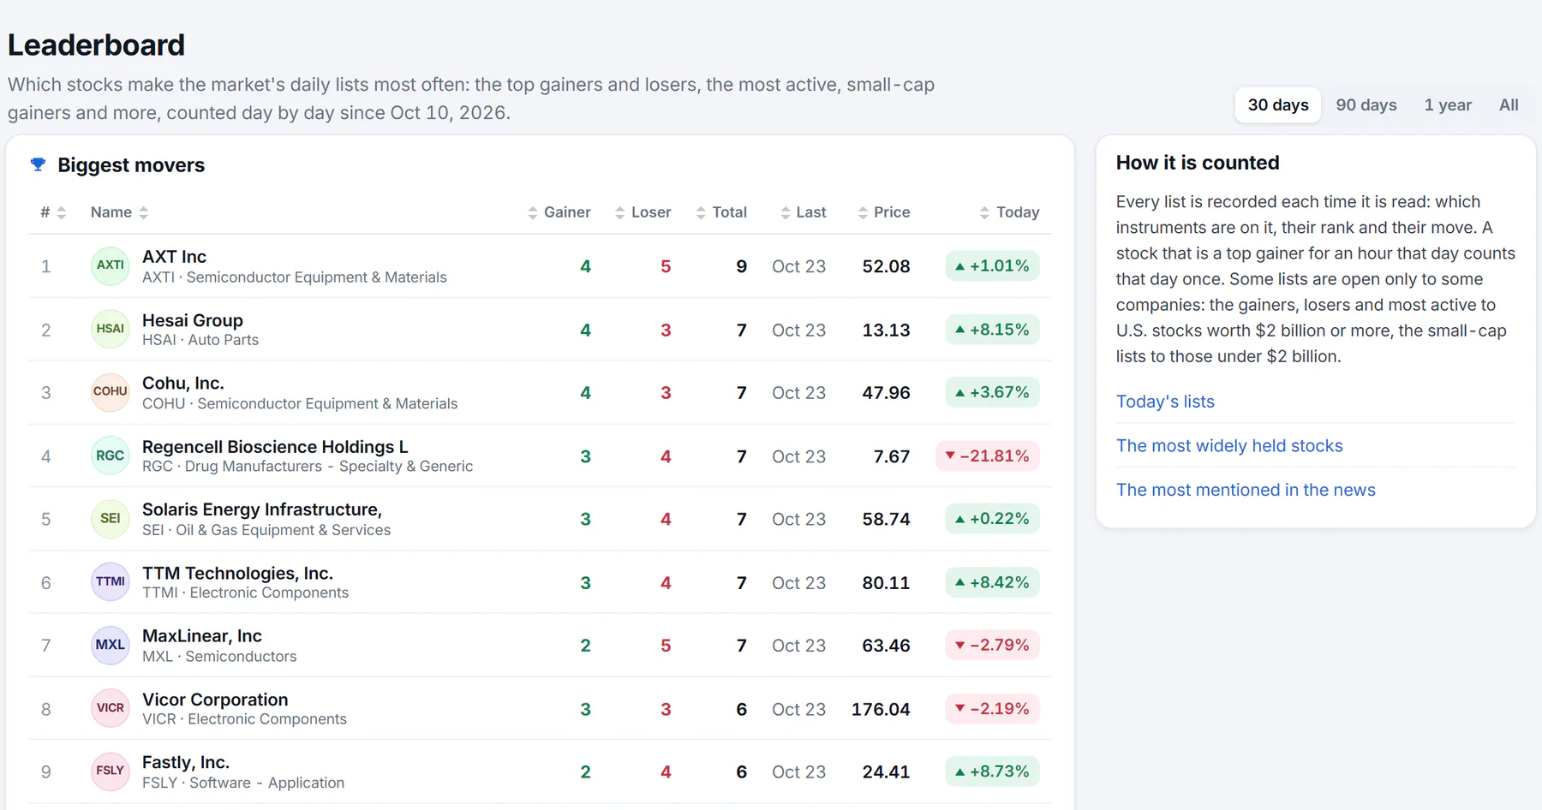This screenshot has height=810, width=1542.
Task: Click the Biggest movers section title
Action: pyautogui.click(x=131, y=165)
